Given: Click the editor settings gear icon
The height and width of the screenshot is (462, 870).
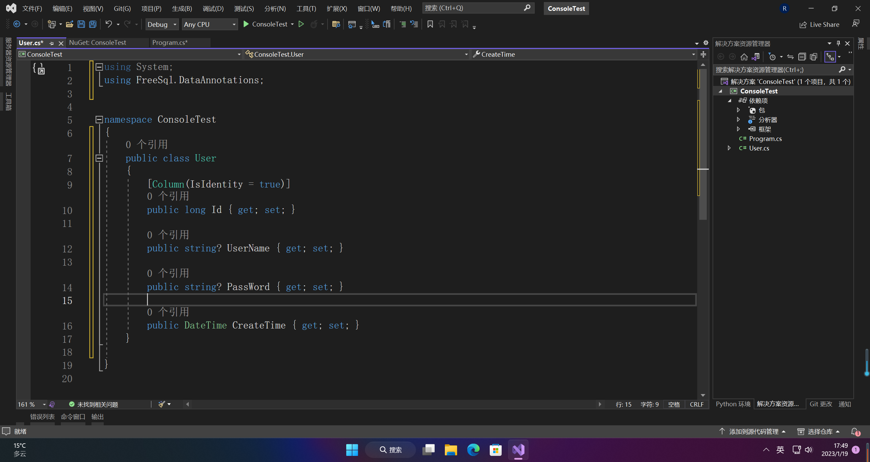Looking at the screenshot, I should (706, 43).
